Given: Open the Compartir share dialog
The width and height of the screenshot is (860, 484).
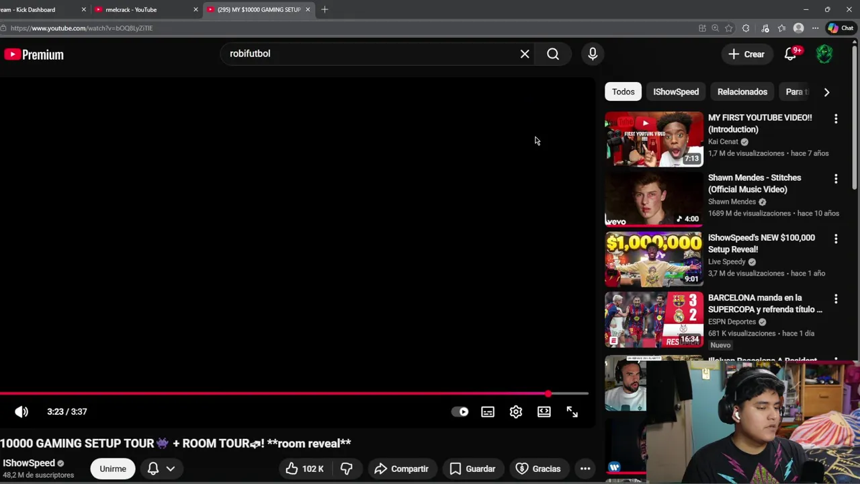Looking at the screenshot, I should tap(401, 469).
